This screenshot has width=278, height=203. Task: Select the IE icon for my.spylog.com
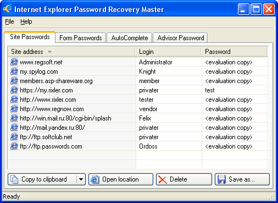click(14, 72)
